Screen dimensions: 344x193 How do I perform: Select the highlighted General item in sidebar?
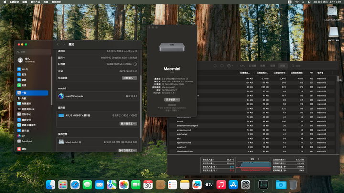coord(32,93)
